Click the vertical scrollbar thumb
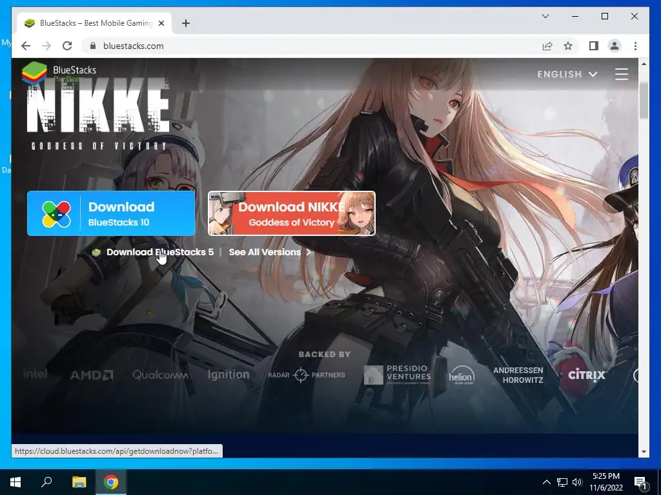 [x=644, y=101]
